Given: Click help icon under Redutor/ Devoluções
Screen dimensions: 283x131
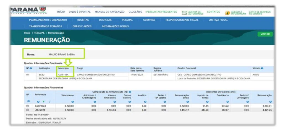Looking at the screenshot, I should [x=247, y=102].
